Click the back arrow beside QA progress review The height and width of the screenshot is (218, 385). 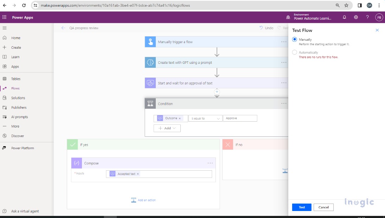(x=63, y=28)
